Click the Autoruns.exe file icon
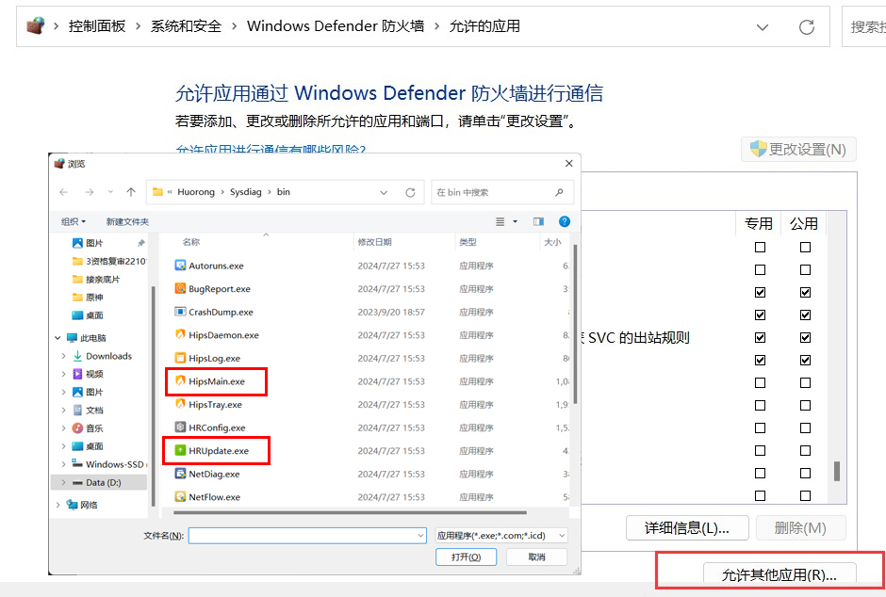This screenshot has height=597, width=886. coord(180,266)
